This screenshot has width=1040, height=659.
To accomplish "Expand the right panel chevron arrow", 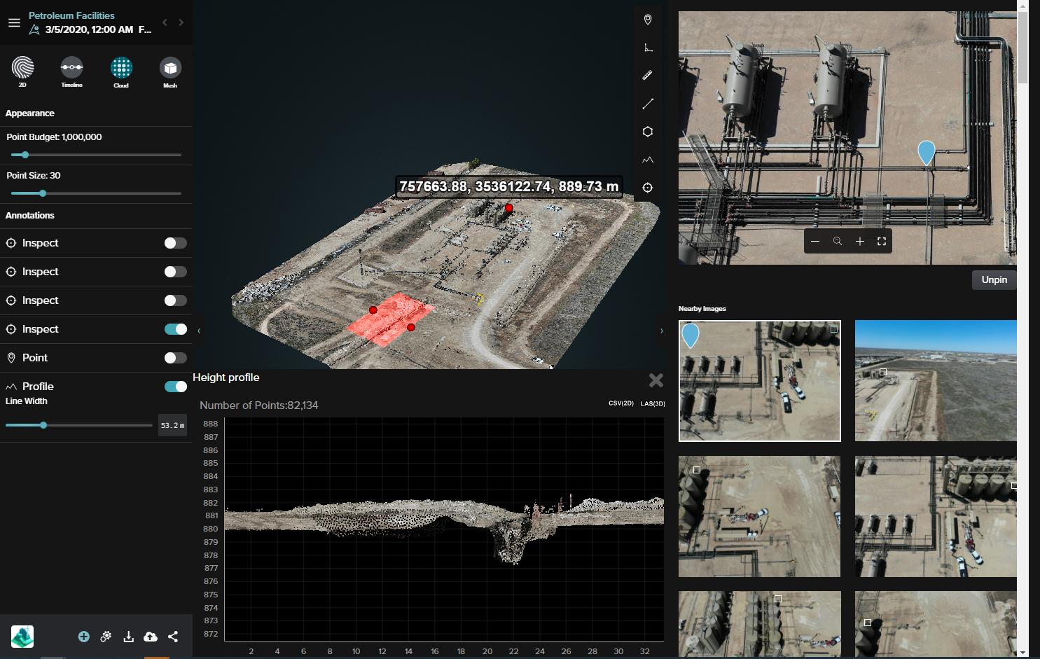I will coord(661,331).
